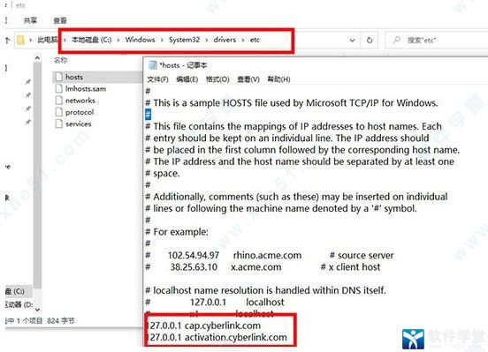Click the IP 38.25.63.10

[x=194, y=267]
